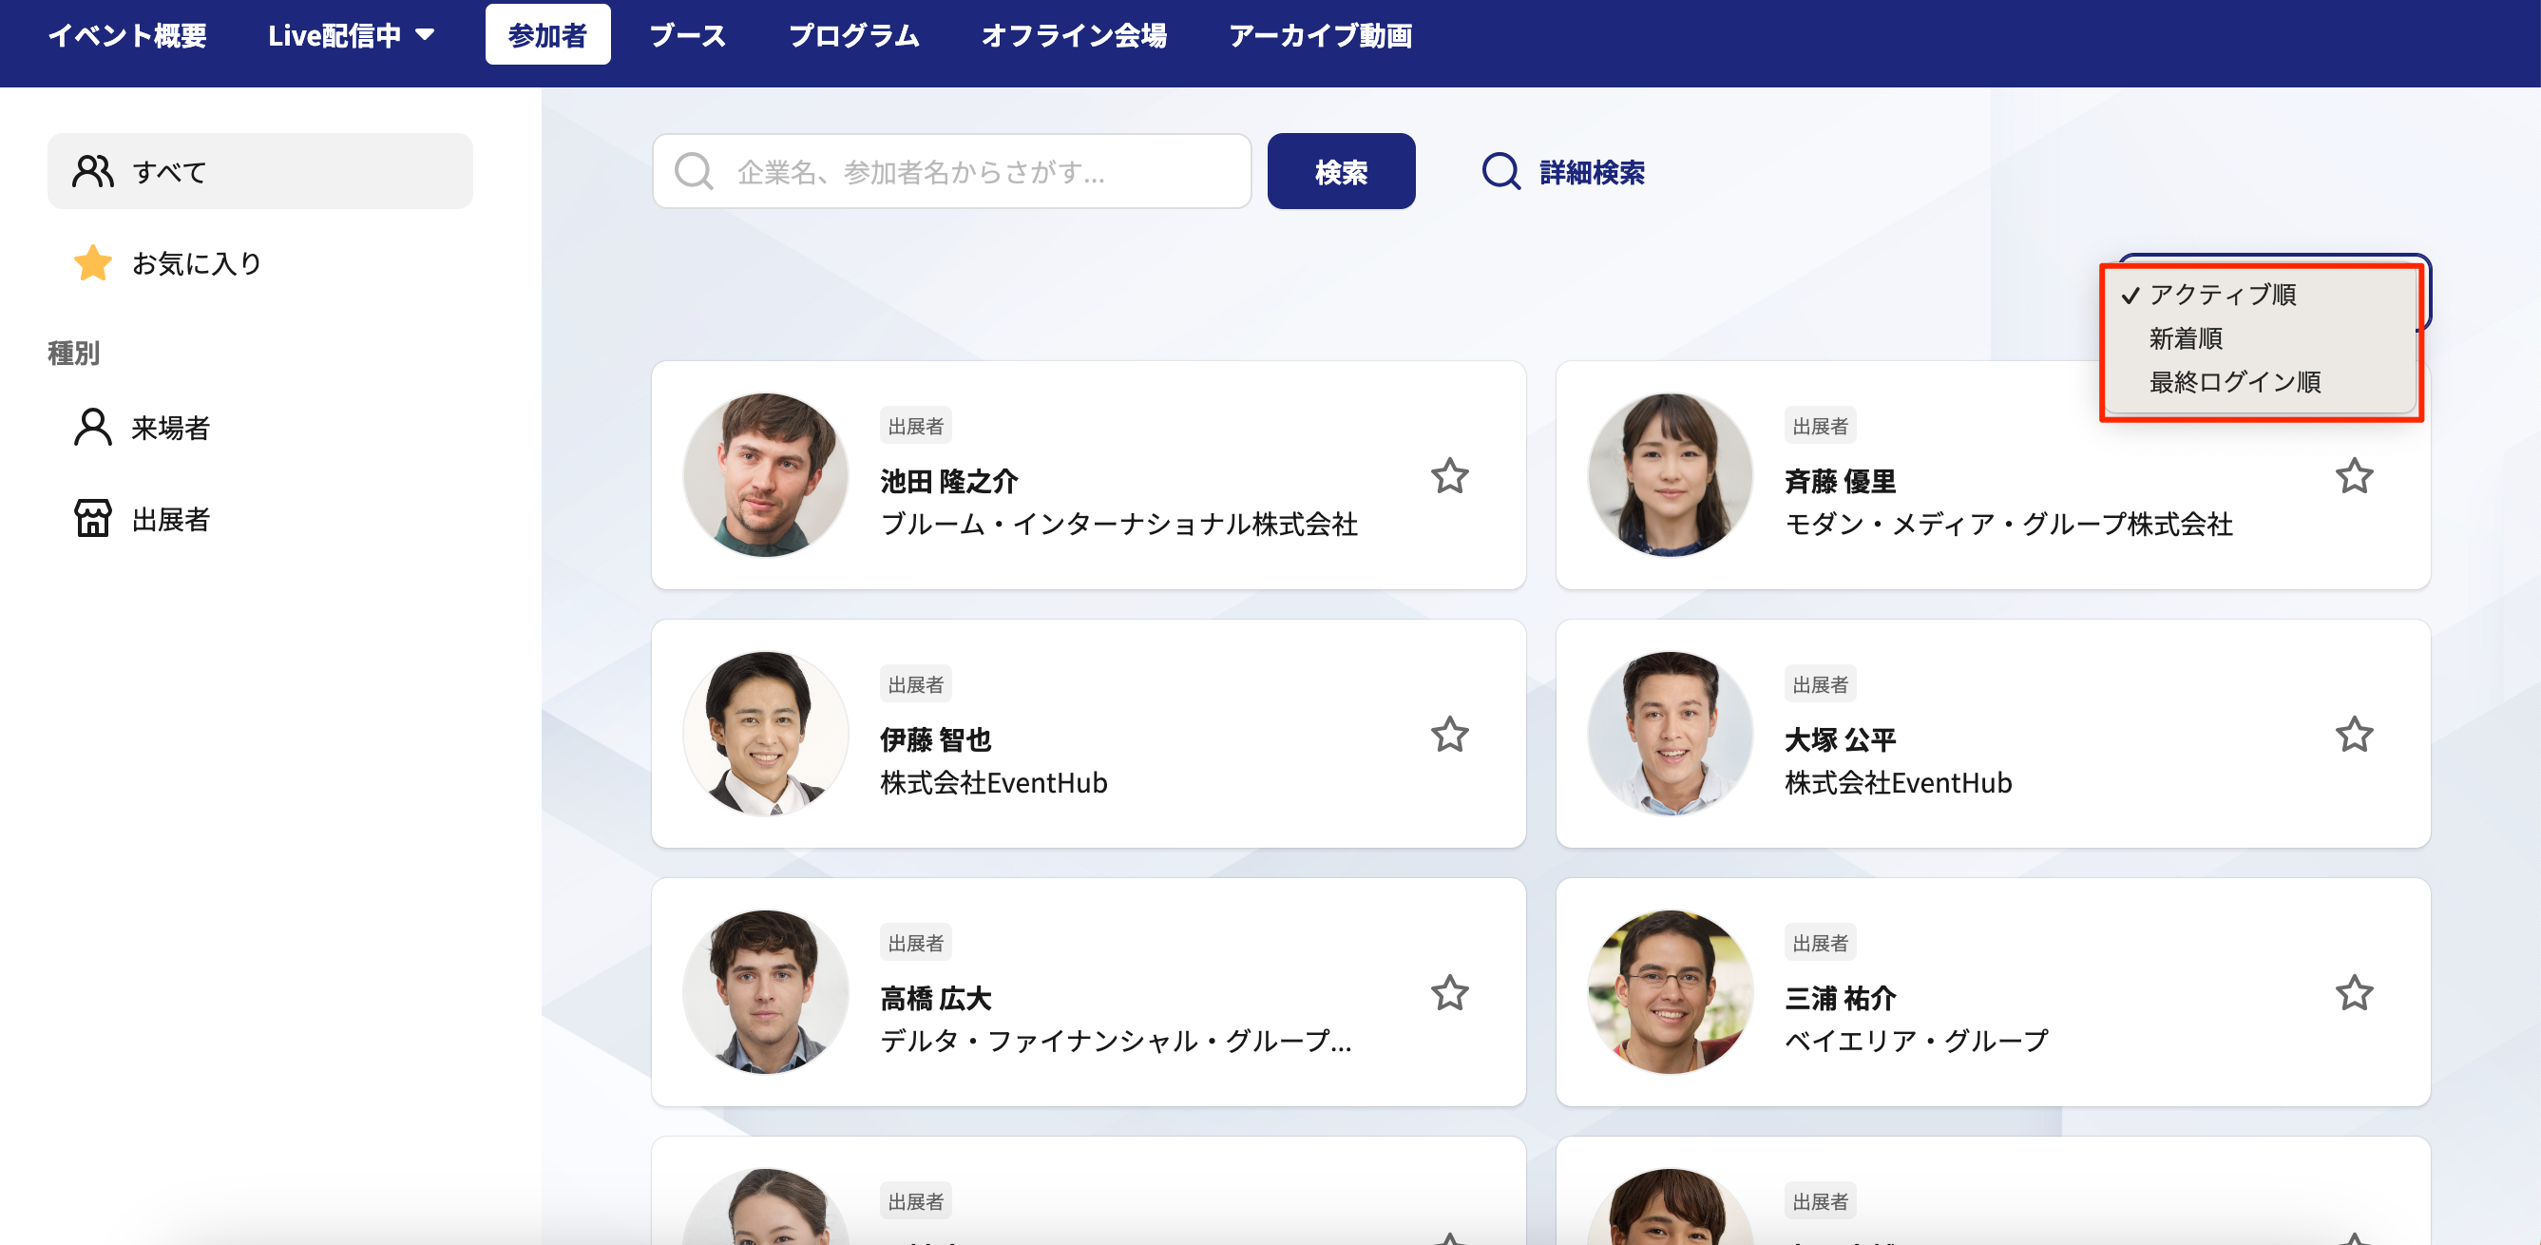Favorite 伊藤 智也 with star
Screen dimensions: 2541x1245
pos(1449,735)
